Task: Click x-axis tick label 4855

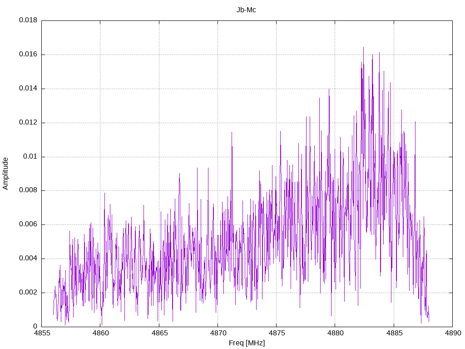Action: (x=42, y=333)
